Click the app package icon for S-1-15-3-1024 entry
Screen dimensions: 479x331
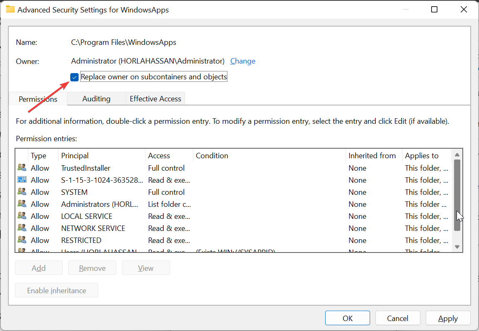[x=22, y=180]
